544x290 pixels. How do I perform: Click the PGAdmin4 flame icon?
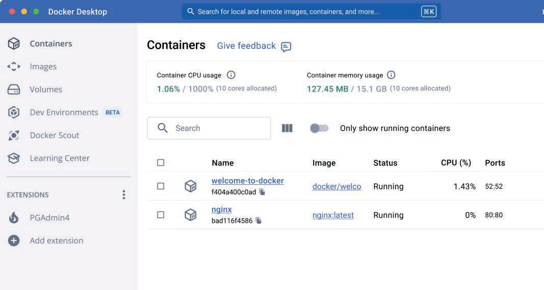click(14, 218)
